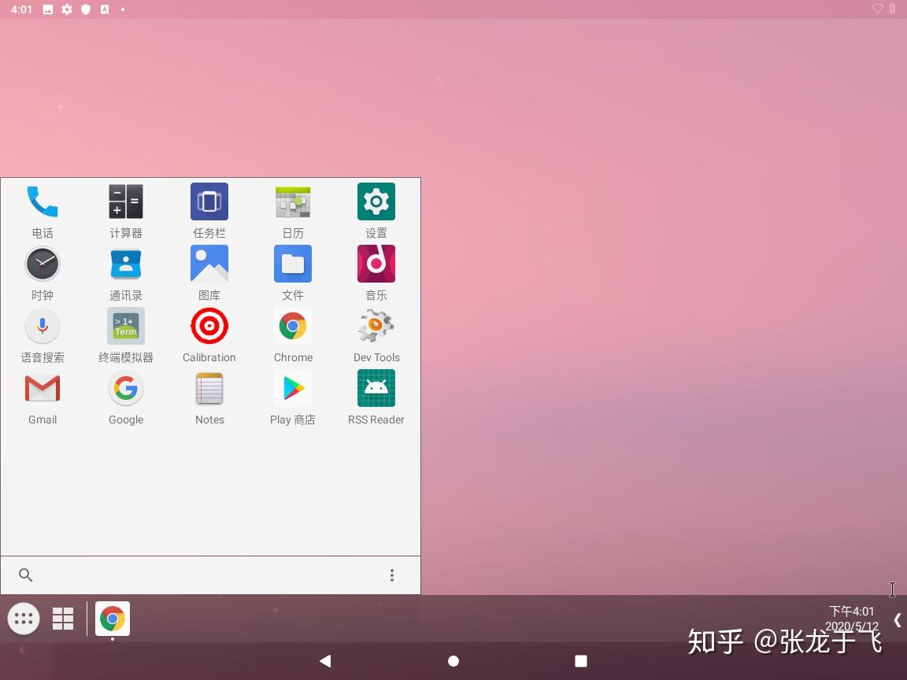Open the RSS Reader app
Image resolution: width=907 pixels, height=680 pixels.
click(x=376, y=388)
